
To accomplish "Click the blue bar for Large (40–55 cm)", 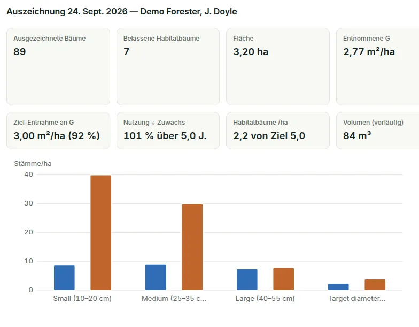I will click(x=247, y=279).
